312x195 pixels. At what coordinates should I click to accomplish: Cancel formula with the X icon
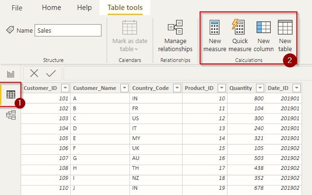(34, 73)
